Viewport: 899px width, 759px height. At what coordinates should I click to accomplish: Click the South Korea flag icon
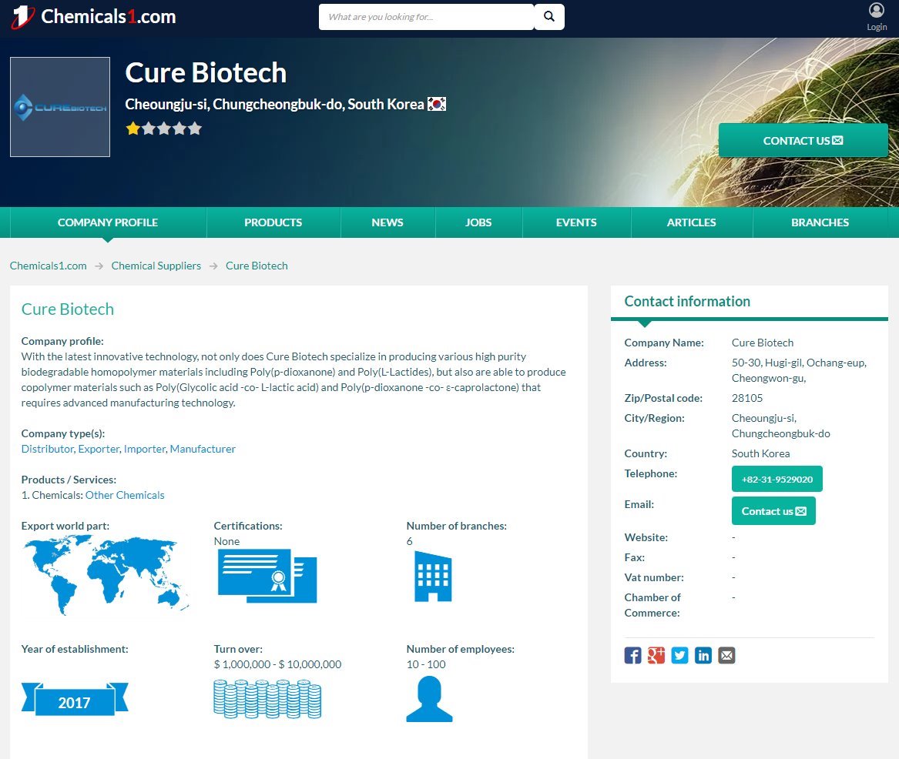coord(437,104)
